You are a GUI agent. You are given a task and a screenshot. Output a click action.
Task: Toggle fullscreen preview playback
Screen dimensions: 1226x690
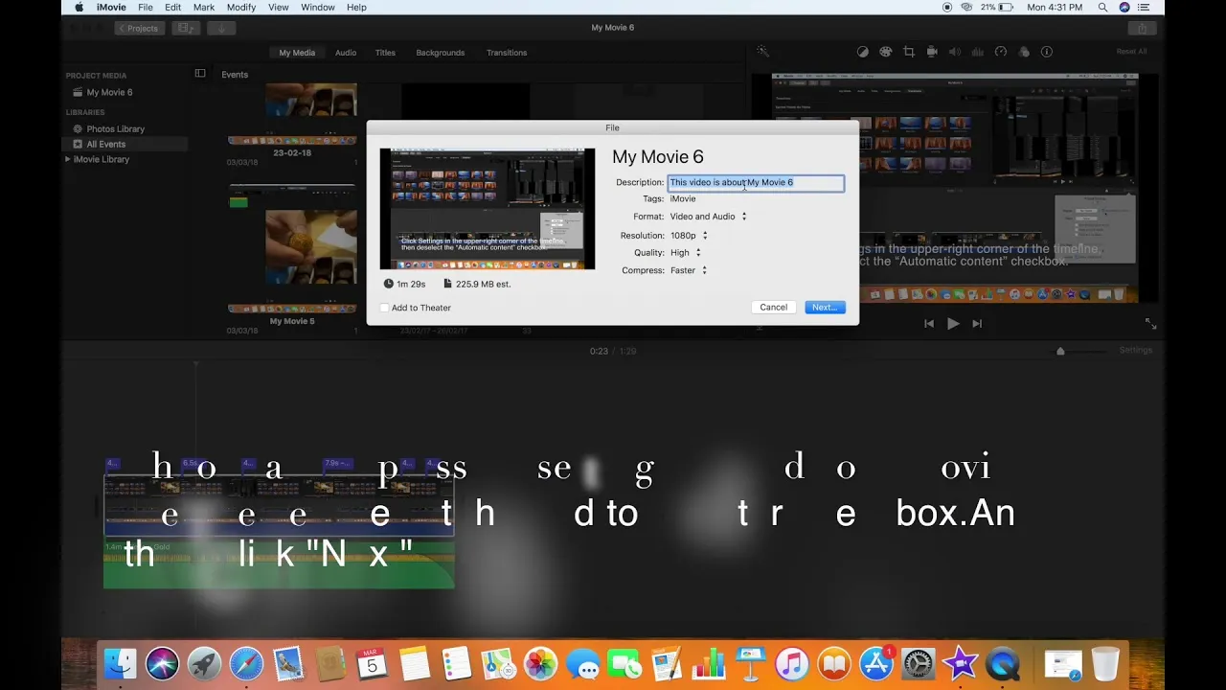point(1150,323)
